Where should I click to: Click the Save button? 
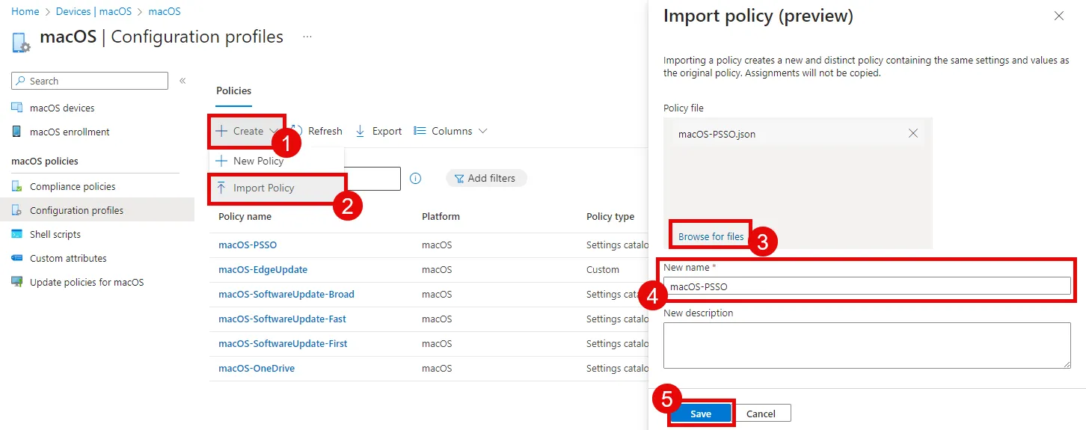click(x=701, y=414)
